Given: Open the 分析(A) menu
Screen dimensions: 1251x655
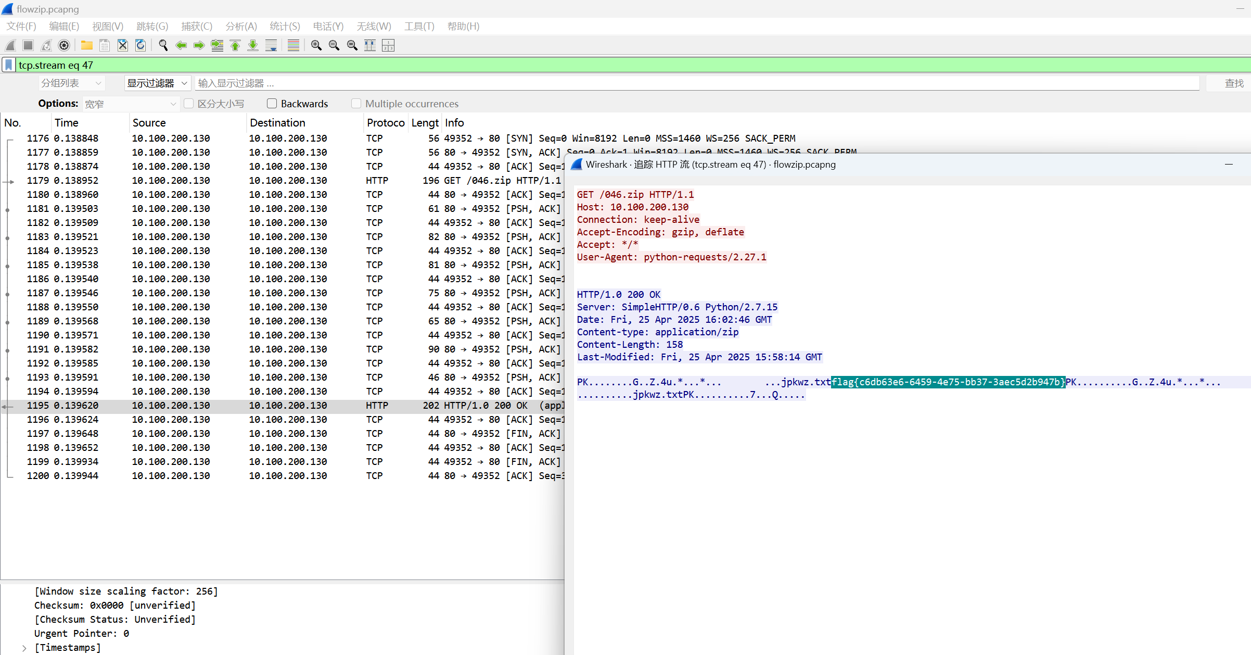Looking at the screenshot, I should point(240,27).
